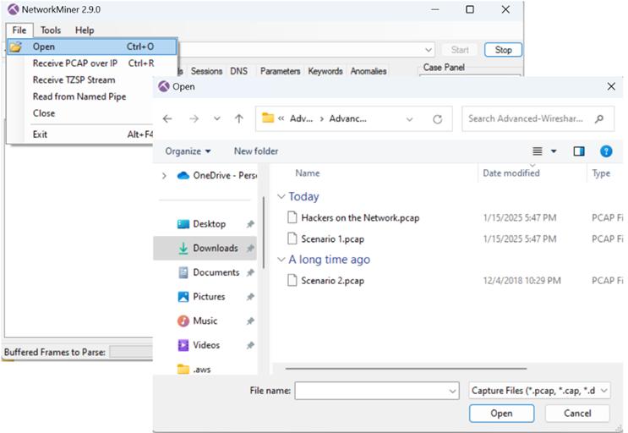Click the Start button in NetworkMiner
Screen dimensions: 628x433
(460, 50)
